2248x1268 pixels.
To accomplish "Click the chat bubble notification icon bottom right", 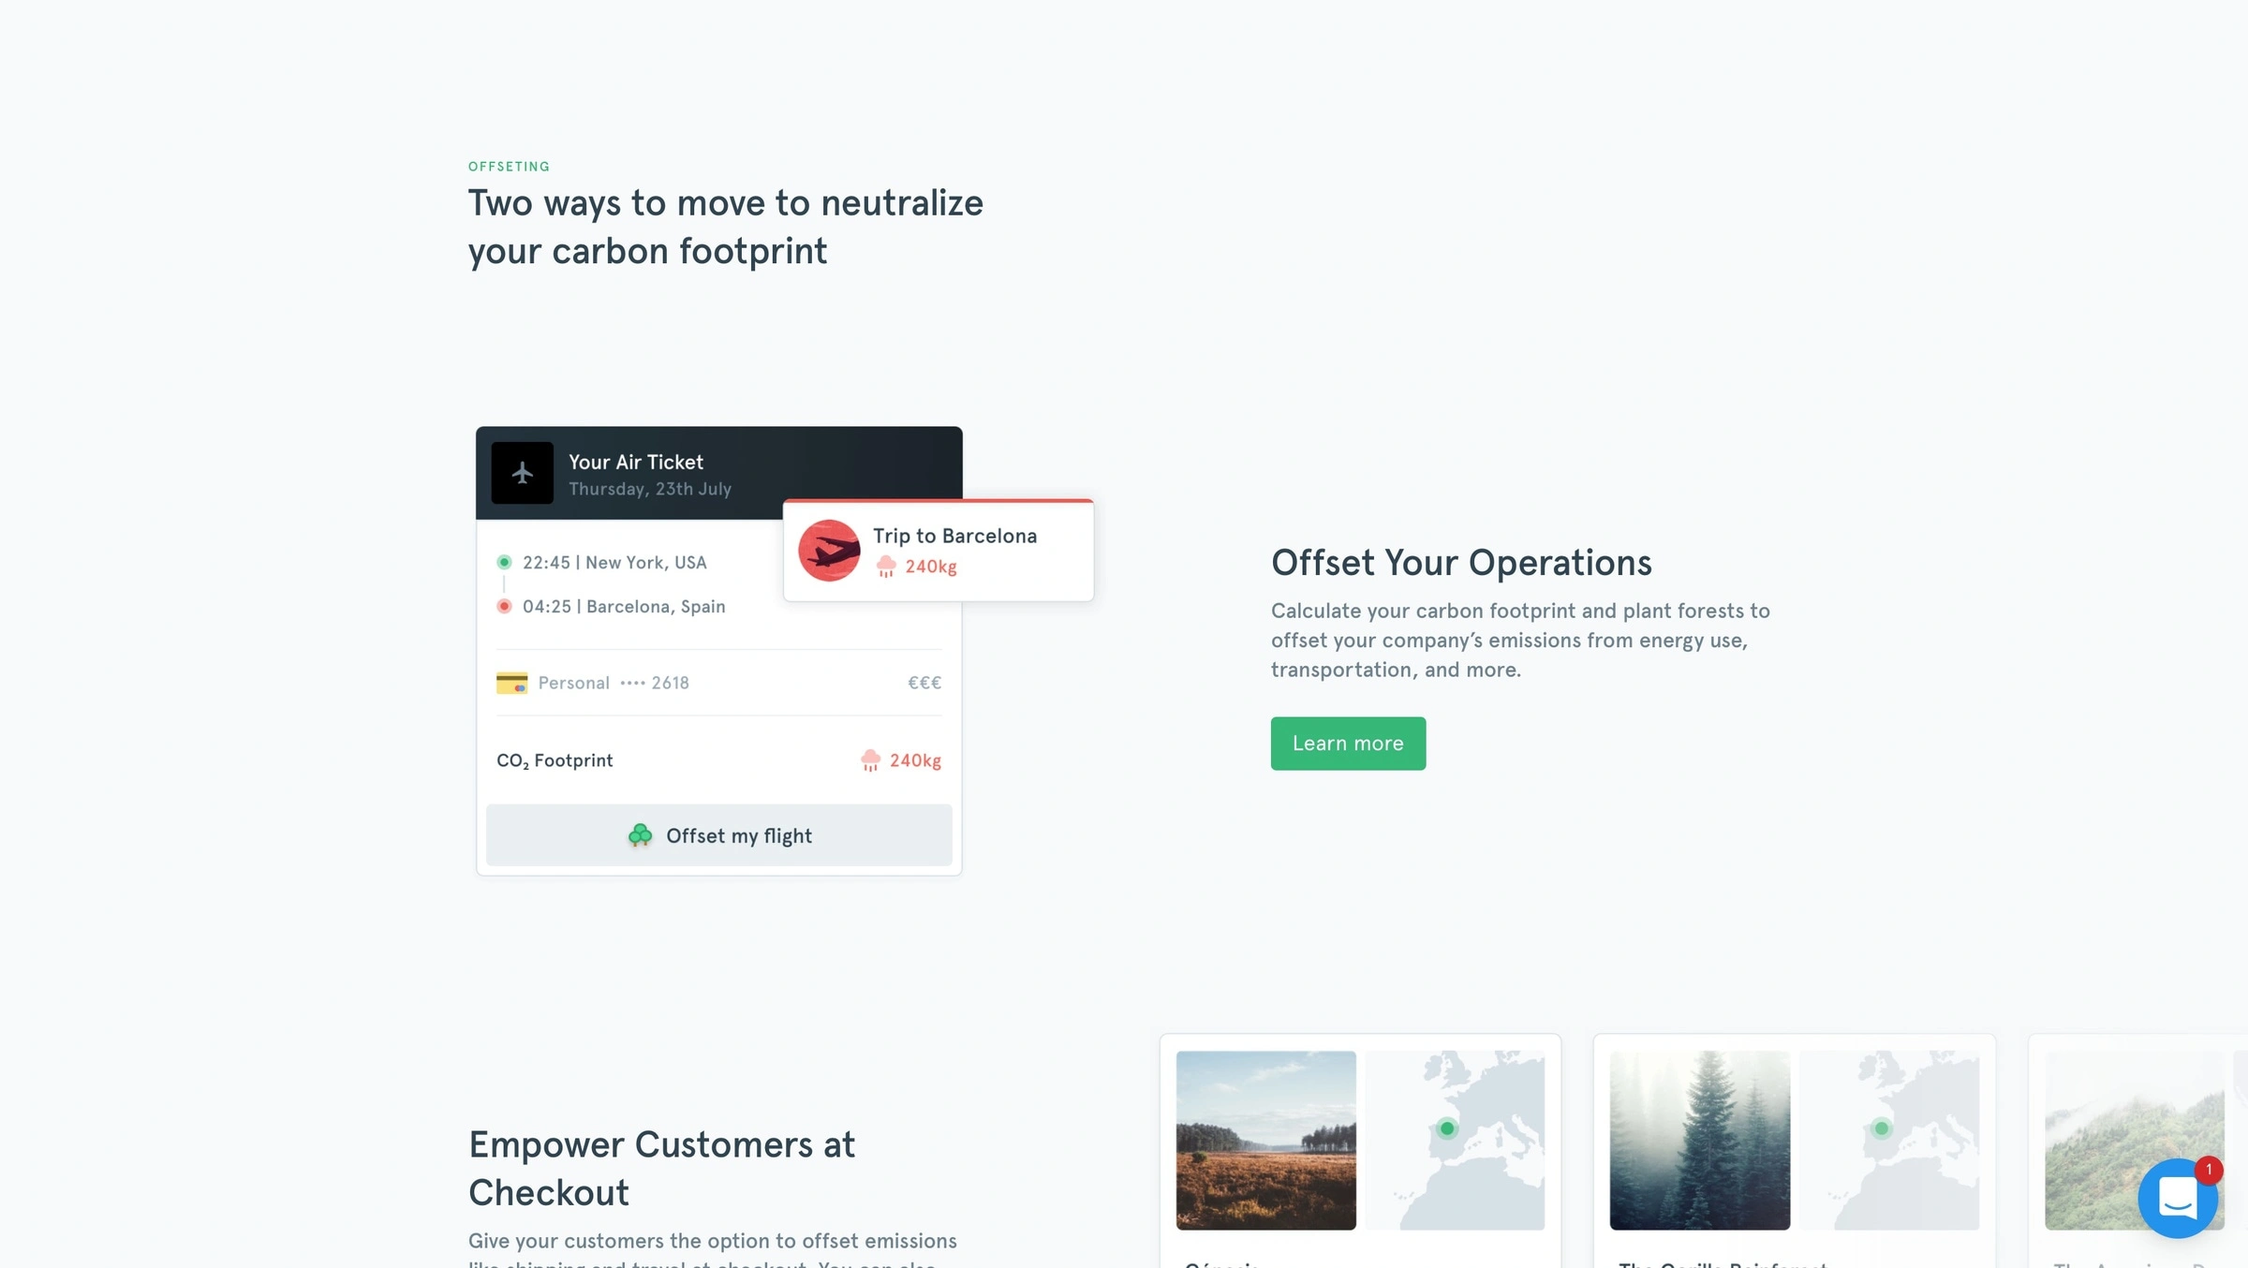I will [x=2179, y=1199].
